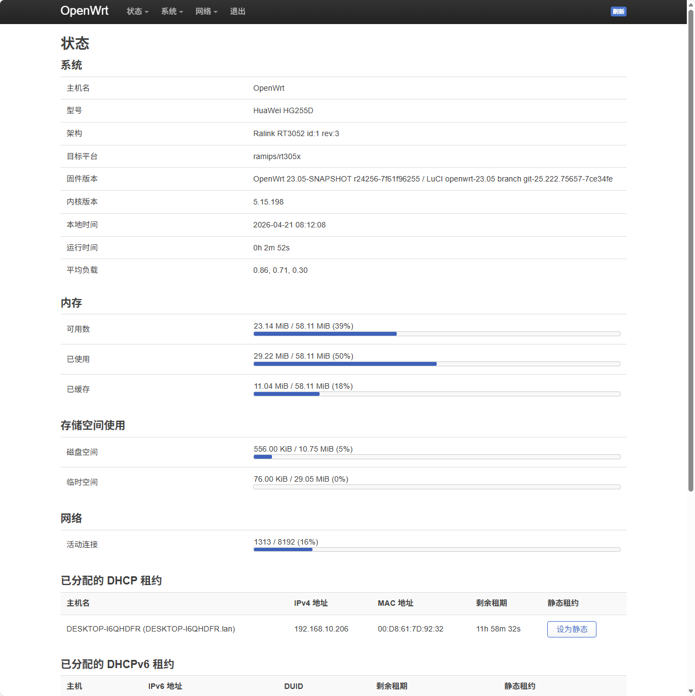Click the 活动连接 connections bar

tap(437, 549)
